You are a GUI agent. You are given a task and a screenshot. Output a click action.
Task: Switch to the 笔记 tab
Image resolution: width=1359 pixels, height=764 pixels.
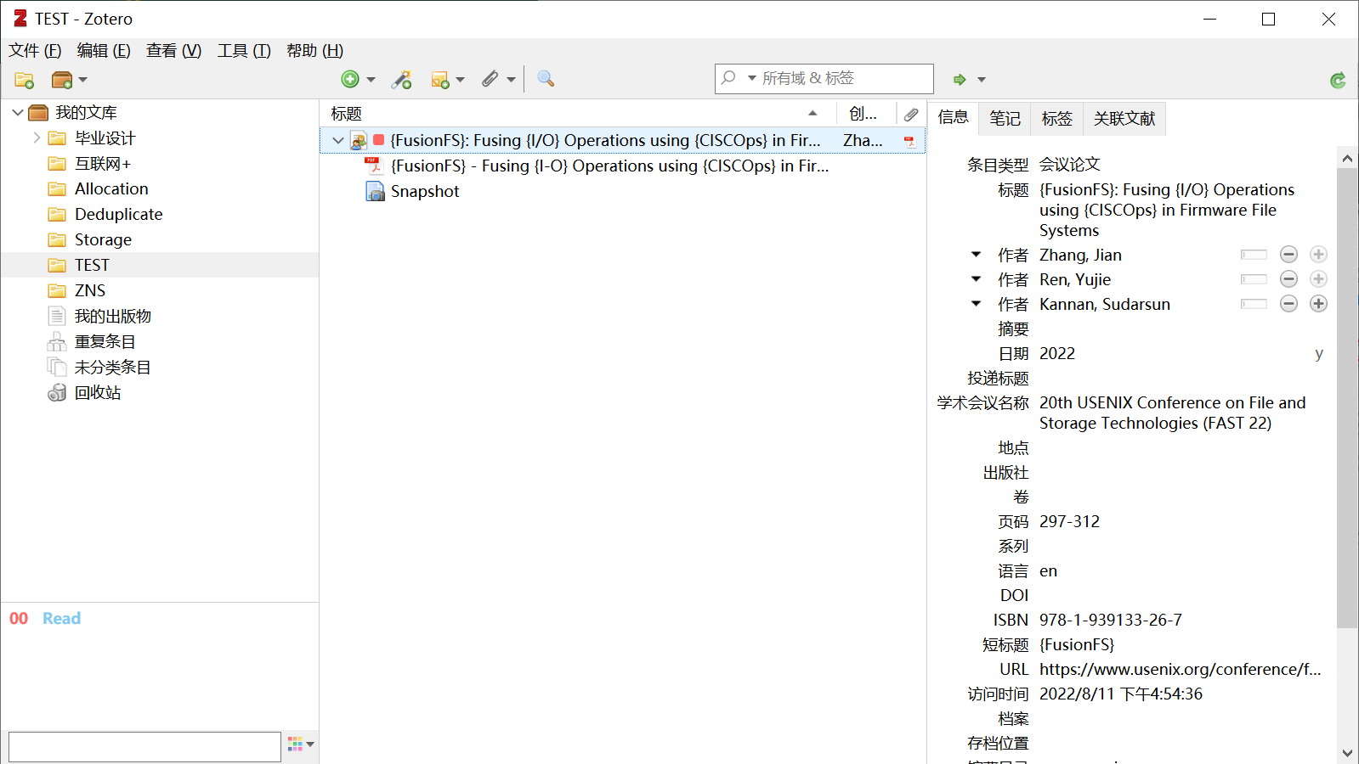coord(1005,118)
